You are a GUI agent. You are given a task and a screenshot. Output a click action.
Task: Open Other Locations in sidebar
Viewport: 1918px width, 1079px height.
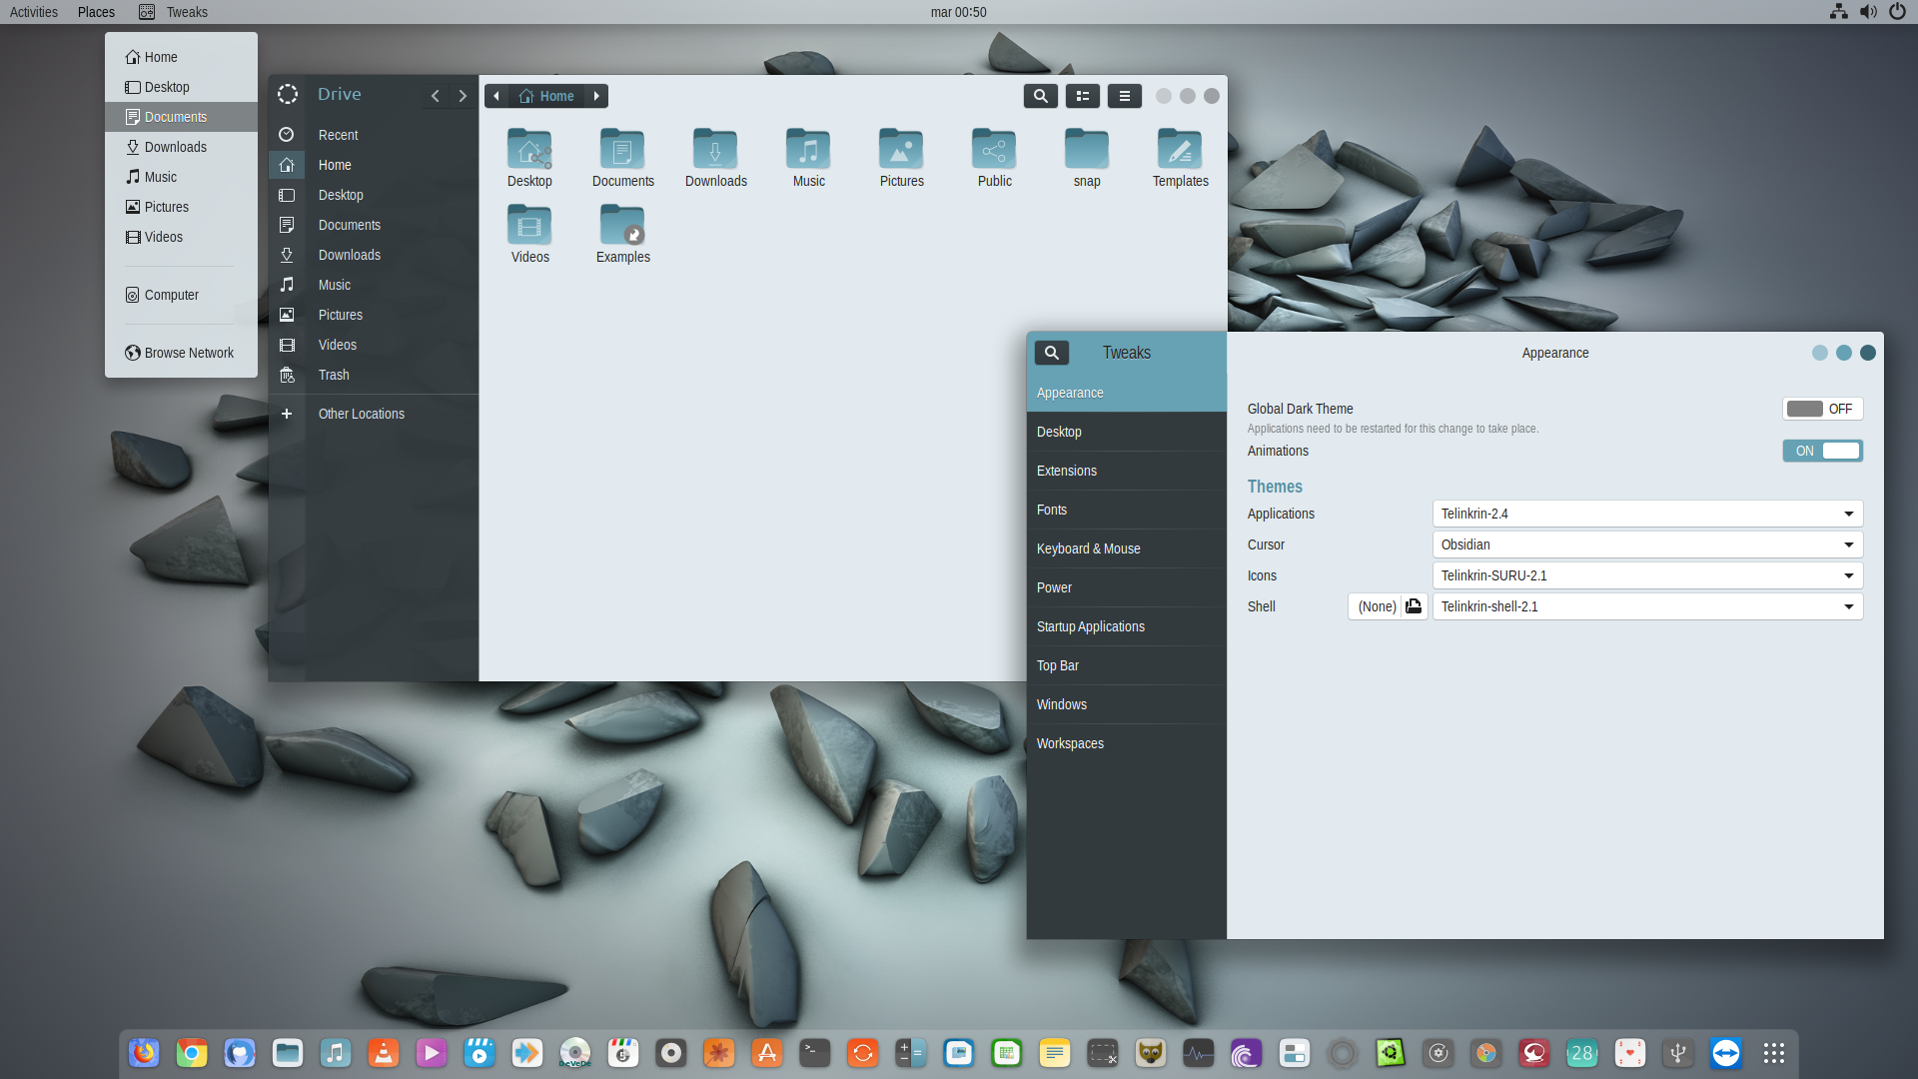(361, 414)
